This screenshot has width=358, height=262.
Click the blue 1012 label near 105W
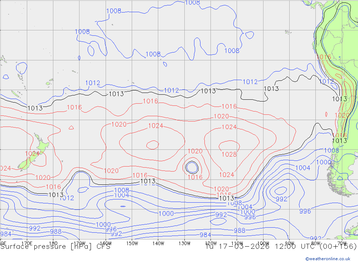(250, 81)
